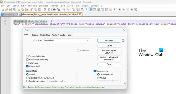This screenshot has width=176, height=94.
Task: Click the Cut scissors icon
Action: tap(31, 10)
